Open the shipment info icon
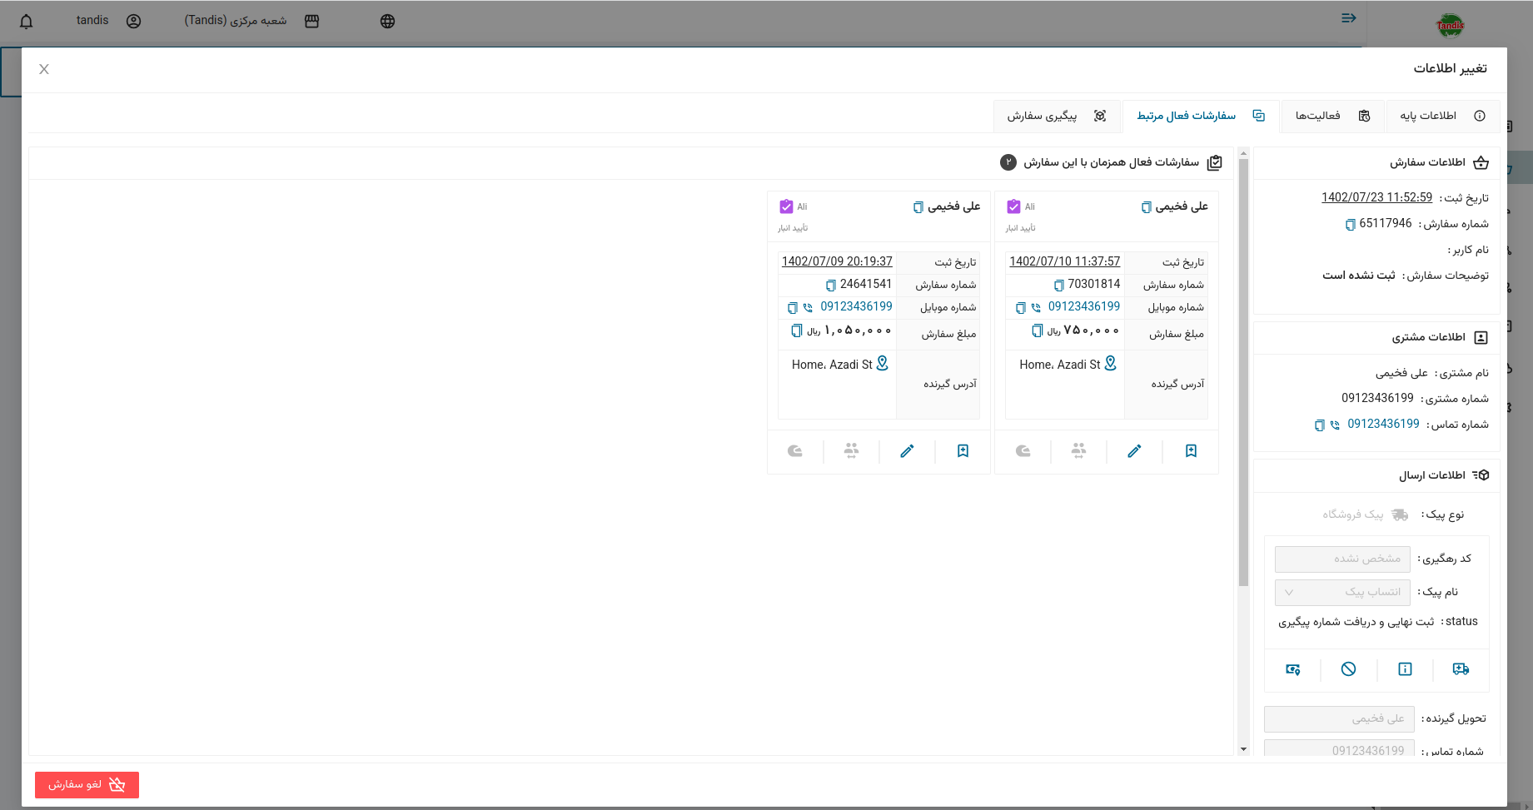The height and width of the screenshot is (810, 1533). (x=1405, y=669)
